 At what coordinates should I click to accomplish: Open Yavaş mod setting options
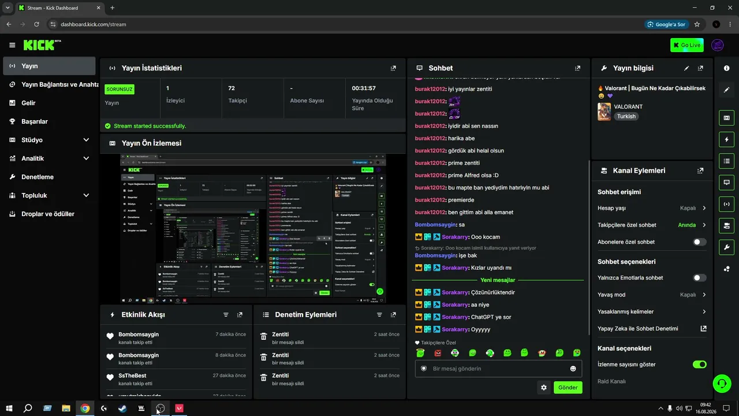click(652, 295)
